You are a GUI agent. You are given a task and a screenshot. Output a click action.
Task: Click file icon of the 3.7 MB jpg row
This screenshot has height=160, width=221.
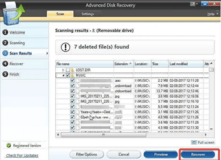[x=78, y=101]
